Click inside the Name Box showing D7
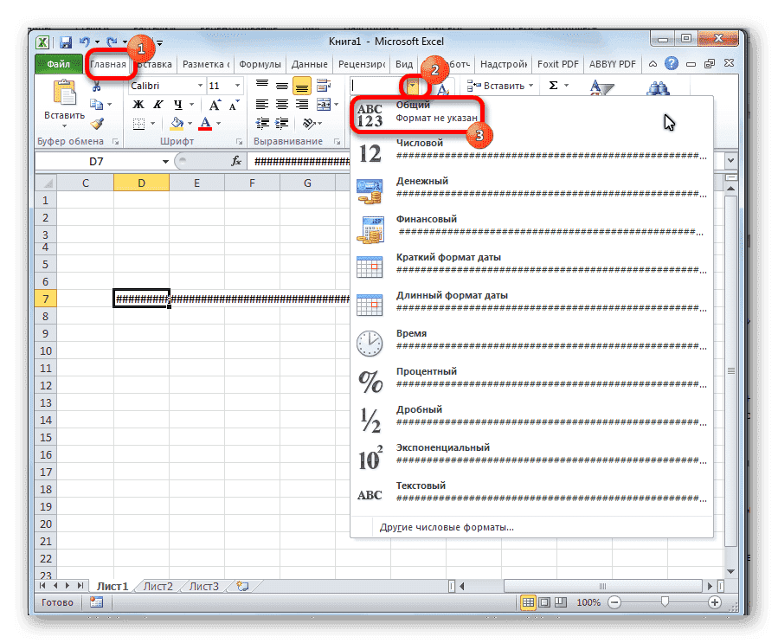This screenshot has width=778, height=643. coord(98,160)
